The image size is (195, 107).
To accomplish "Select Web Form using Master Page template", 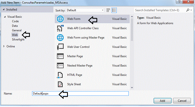I will 86,37.
